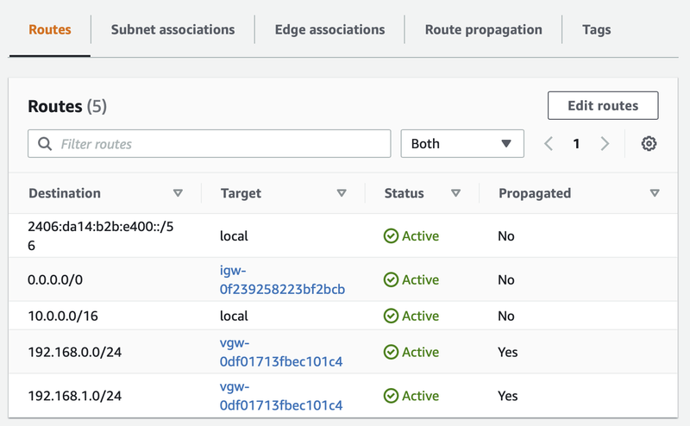
Task: Click Active status icon for 0.0.0.0/0 route
Action: pyautogui.click(x=391, y=279)
